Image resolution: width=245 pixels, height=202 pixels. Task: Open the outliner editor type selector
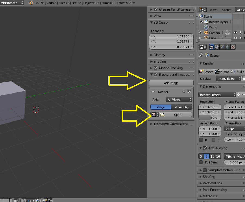(x=203, y=10)
